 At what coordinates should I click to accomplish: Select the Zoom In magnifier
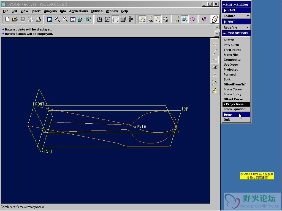click(x=57, y=19)
